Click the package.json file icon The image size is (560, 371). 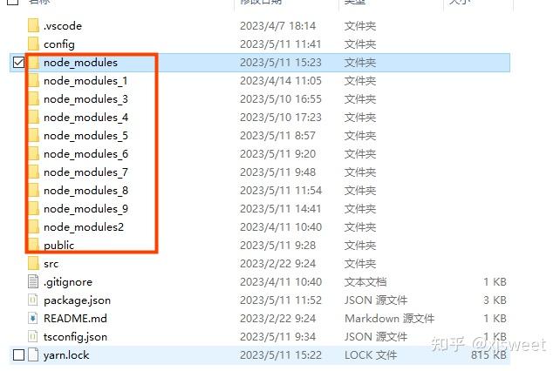[x=33, y=300]
